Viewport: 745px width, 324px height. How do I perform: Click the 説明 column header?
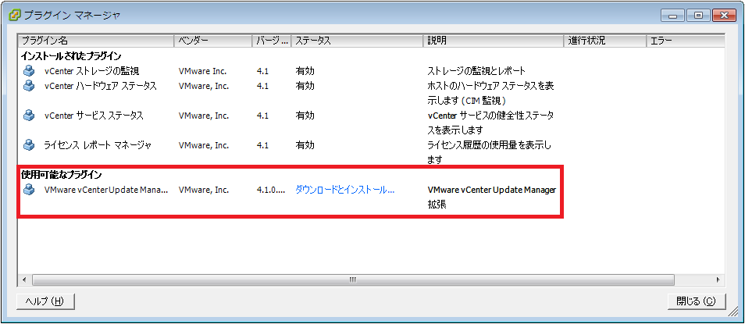(x=494, y=41)
